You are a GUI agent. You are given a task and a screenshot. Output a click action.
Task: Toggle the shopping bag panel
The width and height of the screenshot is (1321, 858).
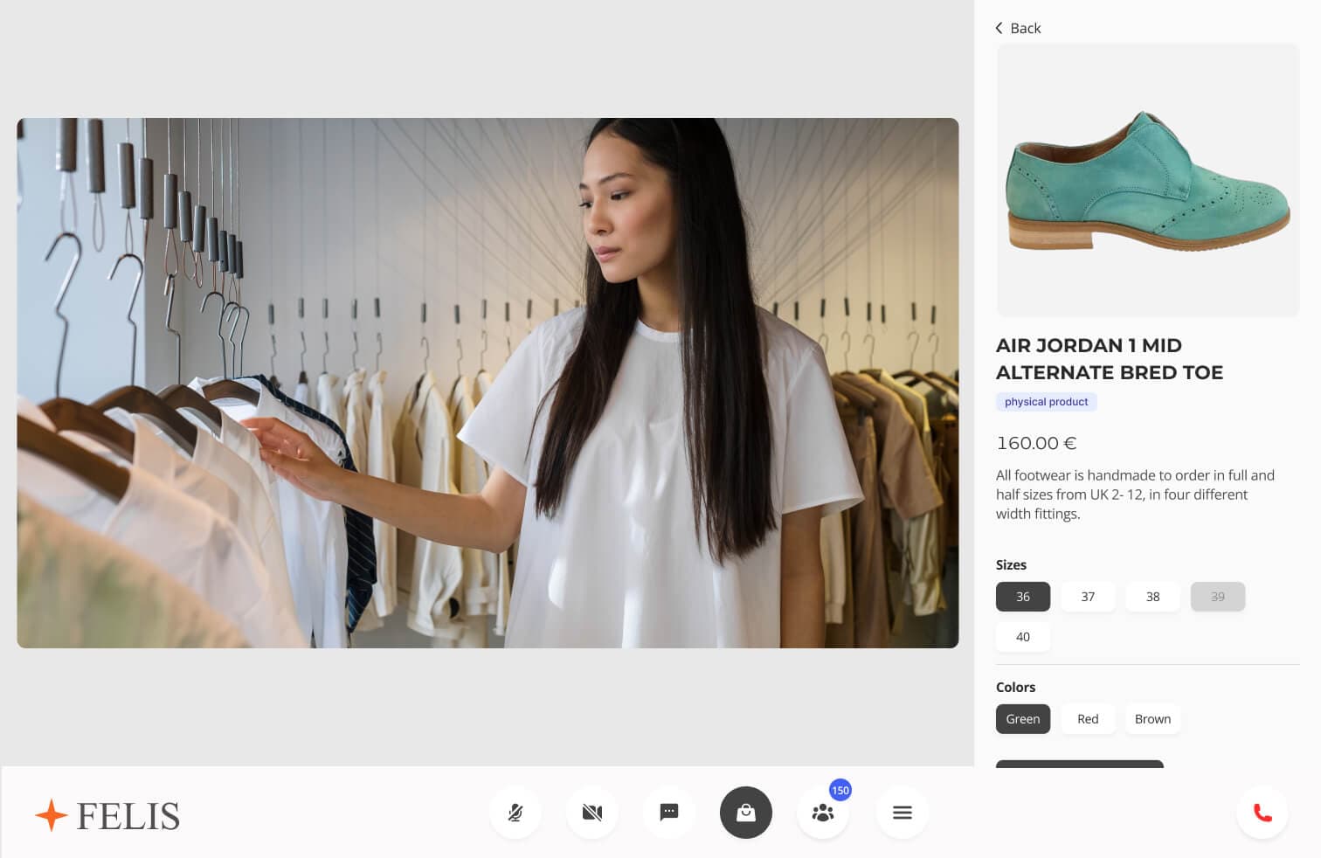(746, 813)
